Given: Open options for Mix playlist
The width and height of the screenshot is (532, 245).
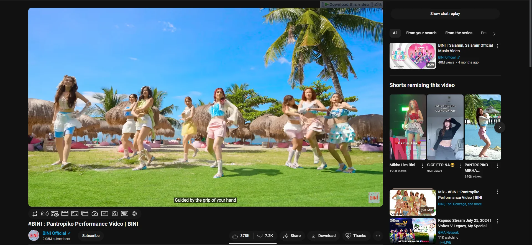Looking at the screenshot, I should tap(498, 192).
